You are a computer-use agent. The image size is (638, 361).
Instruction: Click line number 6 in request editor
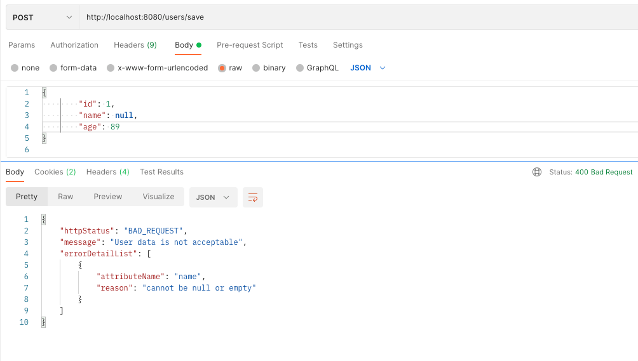pos(27,150)
